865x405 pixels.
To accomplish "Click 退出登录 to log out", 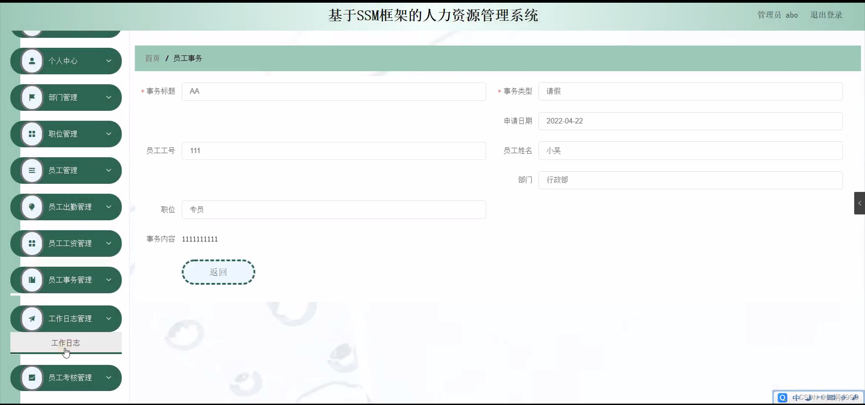I will point(826,15).
